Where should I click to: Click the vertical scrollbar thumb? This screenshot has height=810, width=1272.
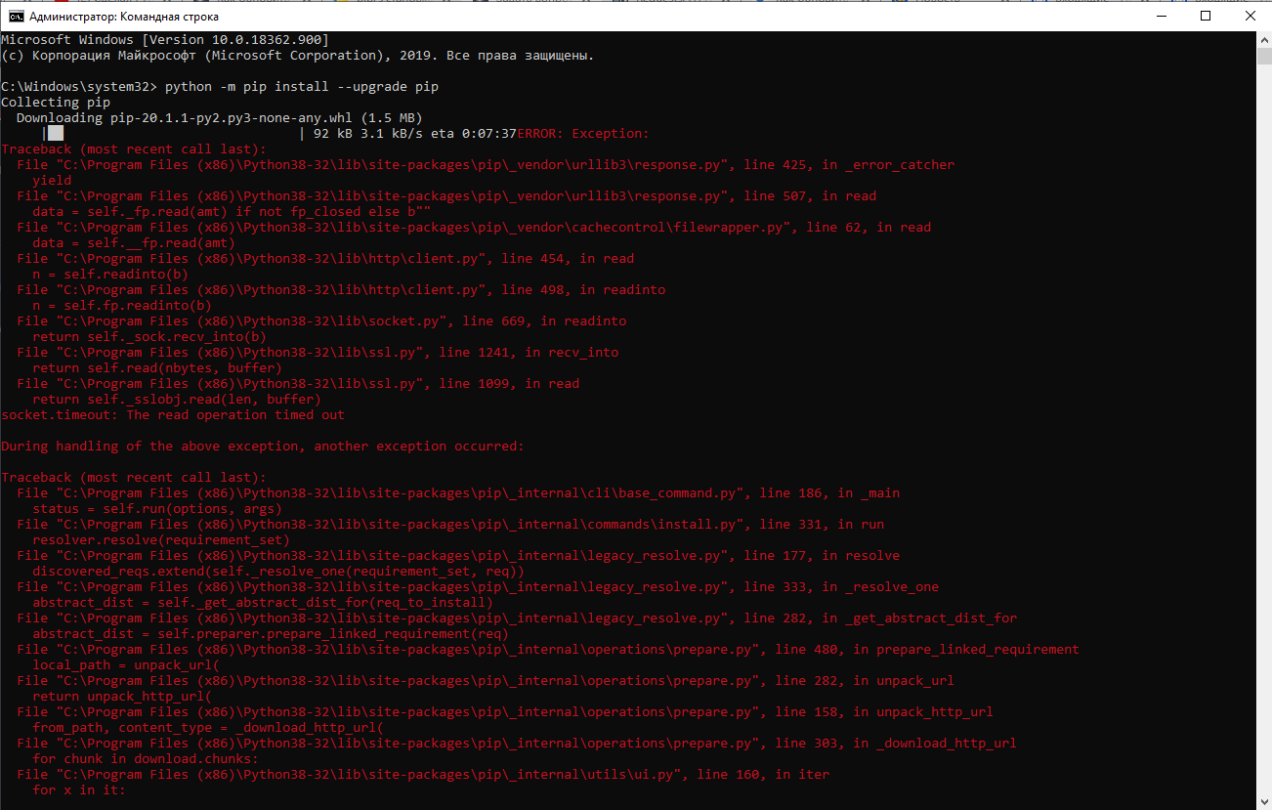(1263, 57)
